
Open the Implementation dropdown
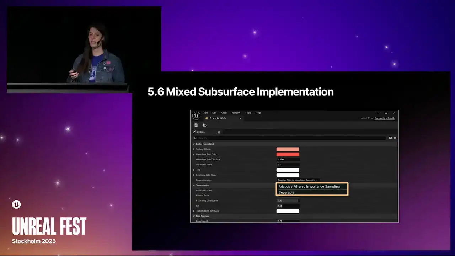[x=298, y=180]
